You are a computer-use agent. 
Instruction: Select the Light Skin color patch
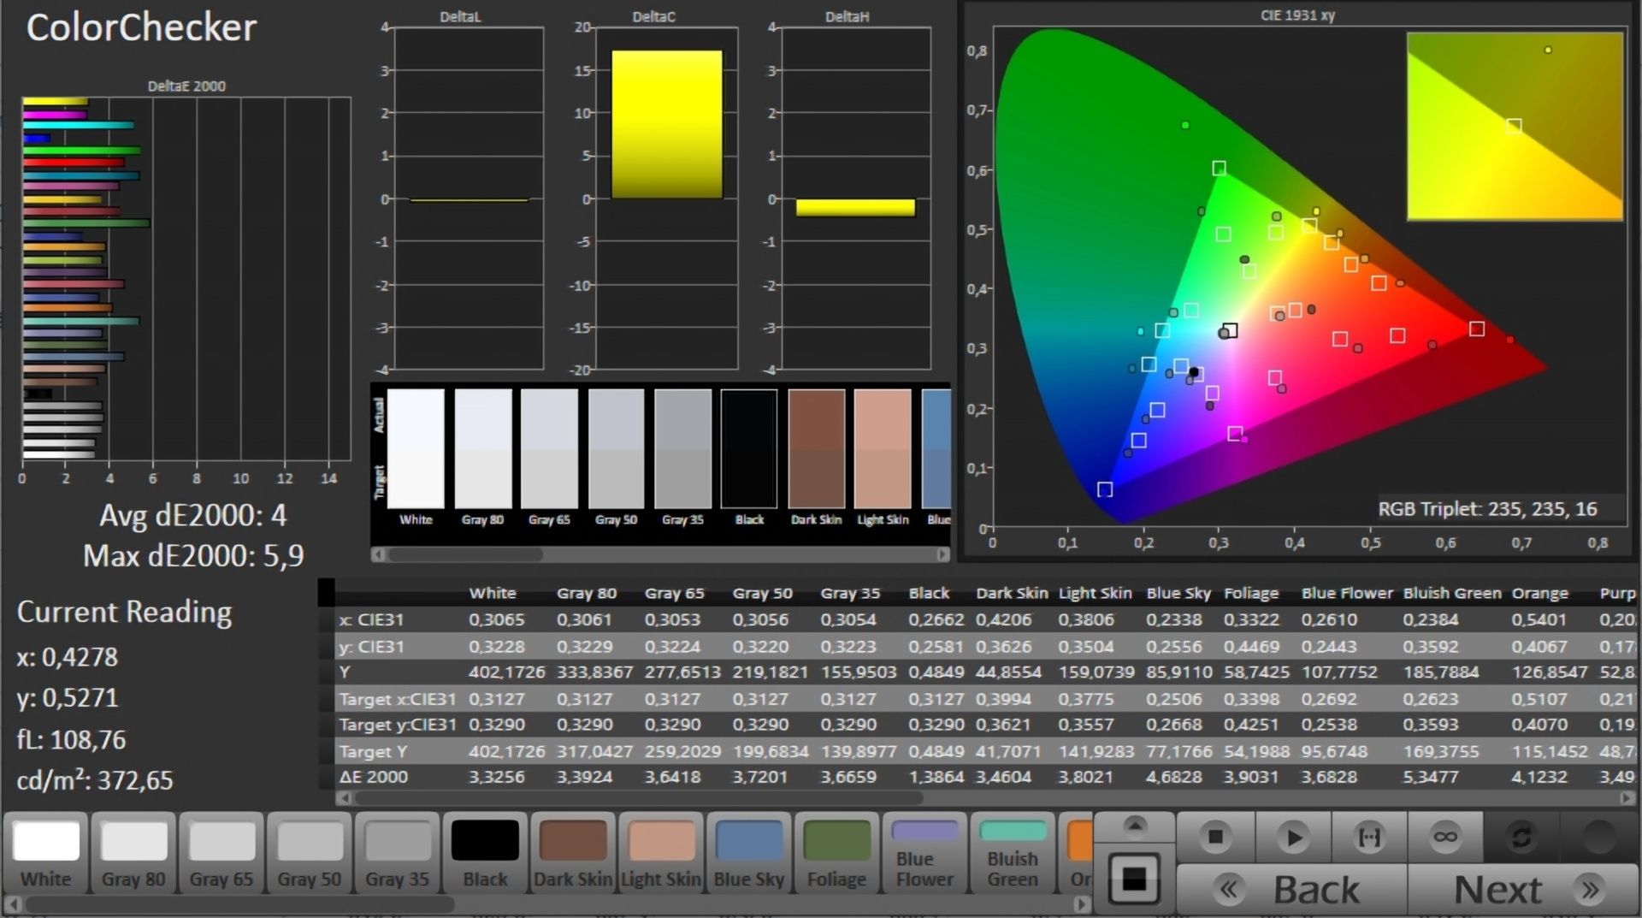click(661, 853)
